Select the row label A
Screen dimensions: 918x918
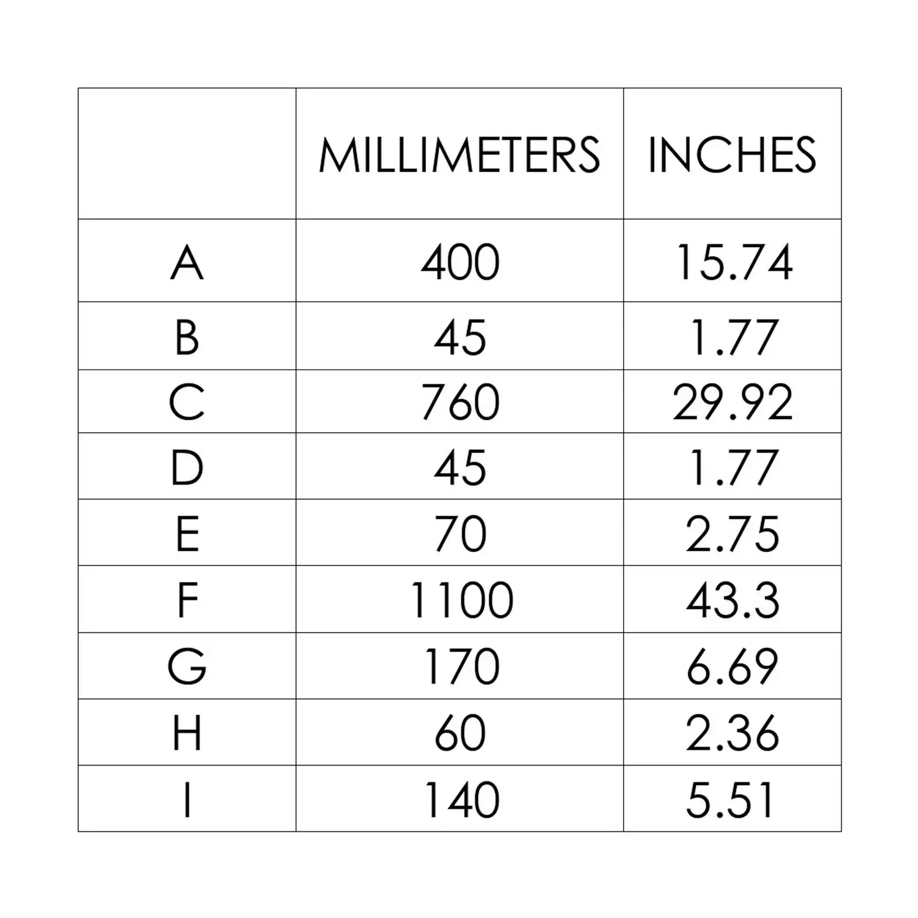[187, 263]
